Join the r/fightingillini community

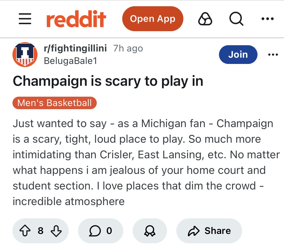(x=238, y=55)
